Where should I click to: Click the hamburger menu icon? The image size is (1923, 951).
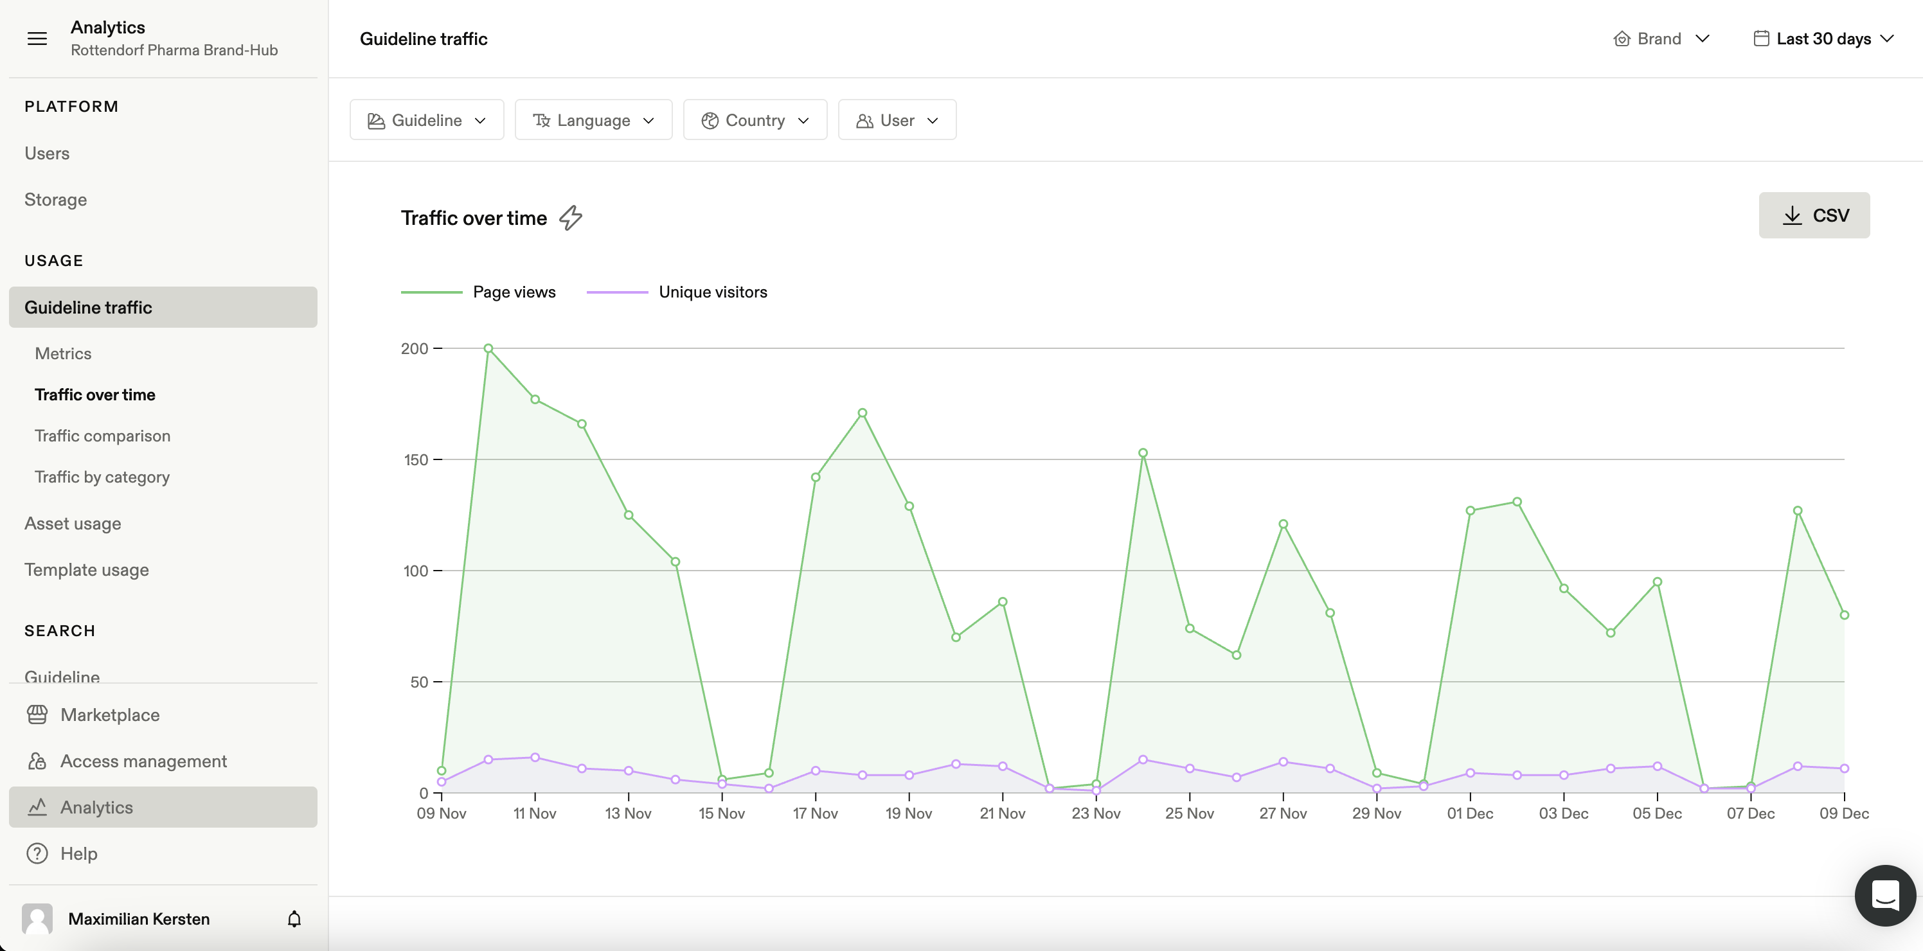(x=37, y=39)
